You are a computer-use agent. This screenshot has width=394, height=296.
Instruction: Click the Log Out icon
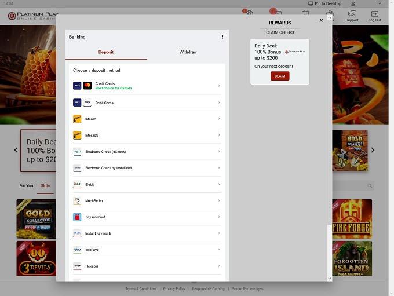tap(375, 16)
